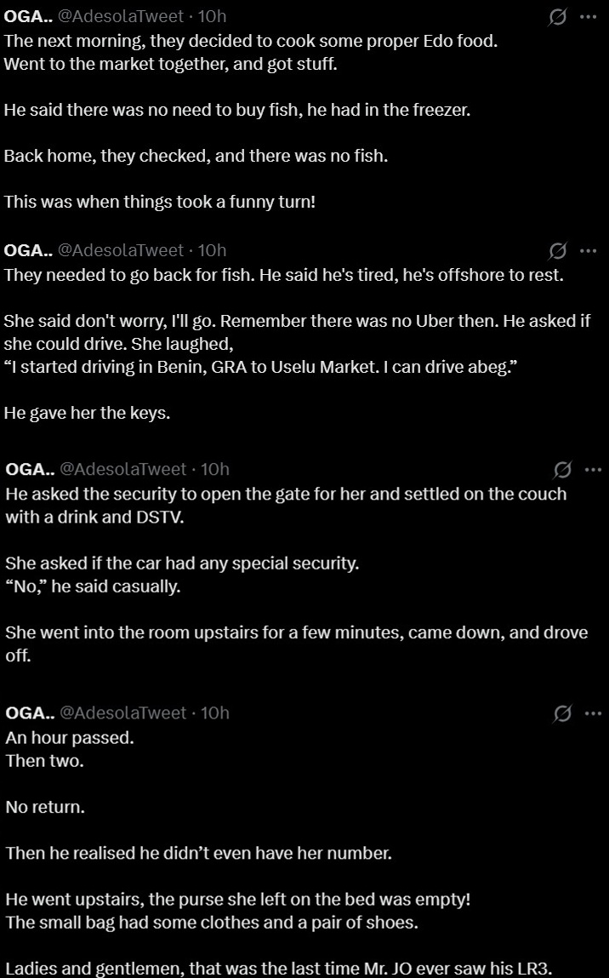
Task: Open the 10h timestamp of the DSTV couch tweet
Action: pyautogui.click(x=215, y=469)
